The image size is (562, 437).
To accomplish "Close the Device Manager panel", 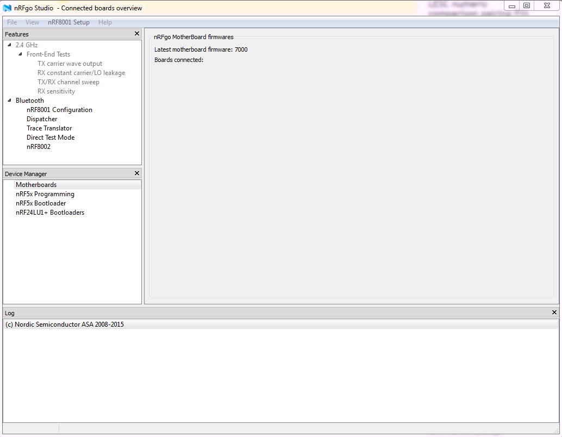I will point(137,173).
